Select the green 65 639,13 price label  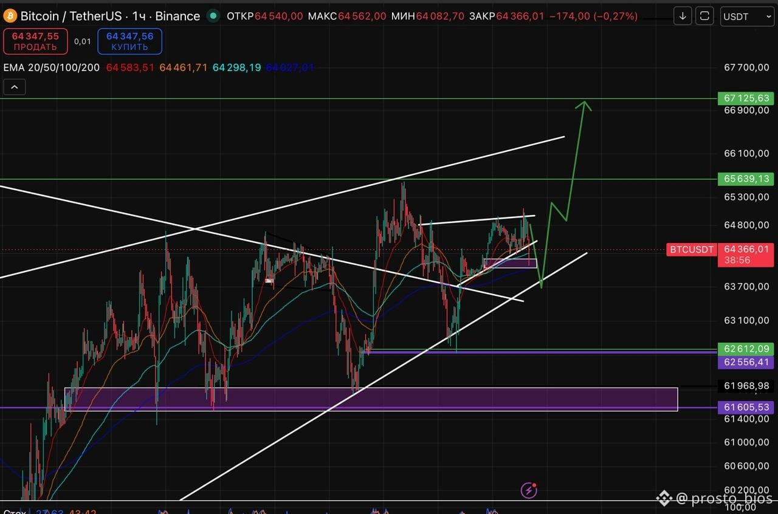tap(747, 179)
